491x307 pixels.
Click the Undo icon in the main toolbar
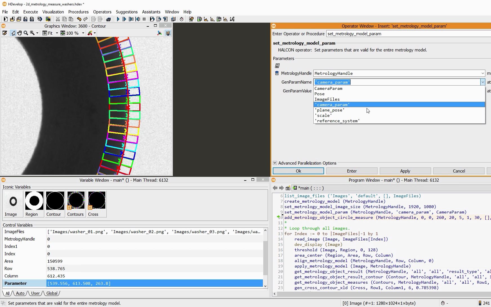[x=79, y=19]
